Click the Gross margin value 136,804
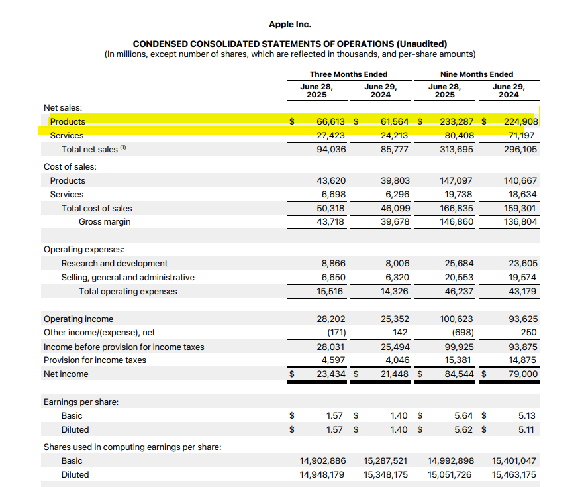582x487 pixels. 520,222
